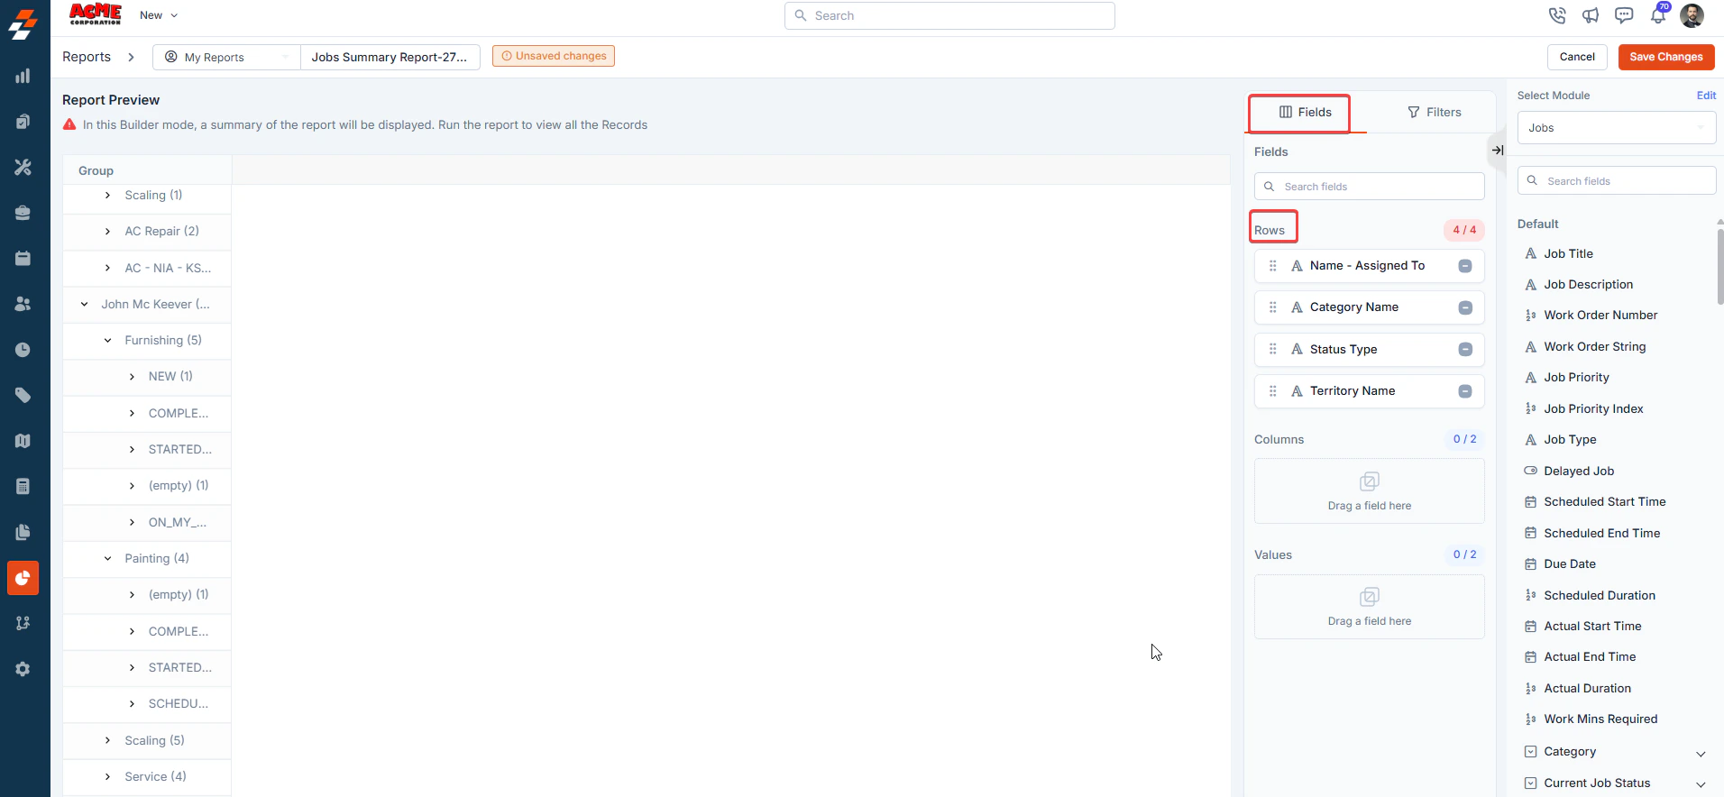Screen dimensions: 1724x797
Task: Select the Scheduled Start Time field
Action: [x=1604, y=502]
